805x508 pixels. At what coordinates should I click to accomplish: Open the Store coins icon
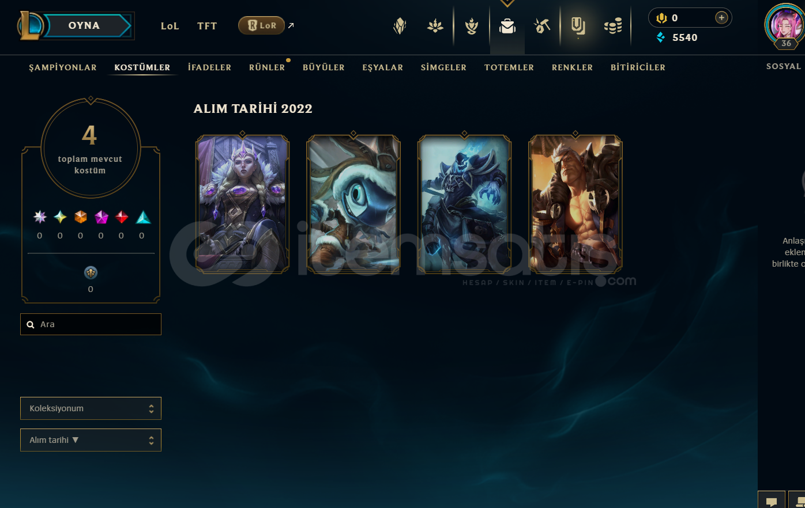click(613, 26)
